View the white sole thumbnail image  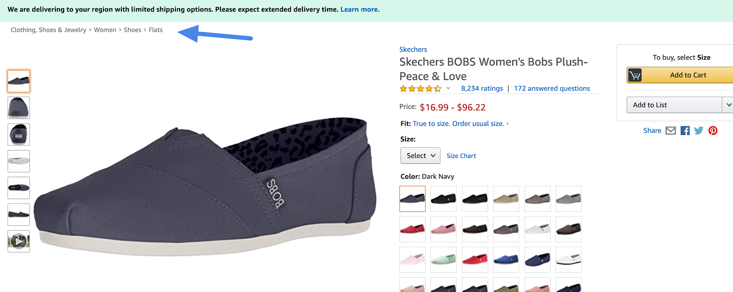(19, 161)
